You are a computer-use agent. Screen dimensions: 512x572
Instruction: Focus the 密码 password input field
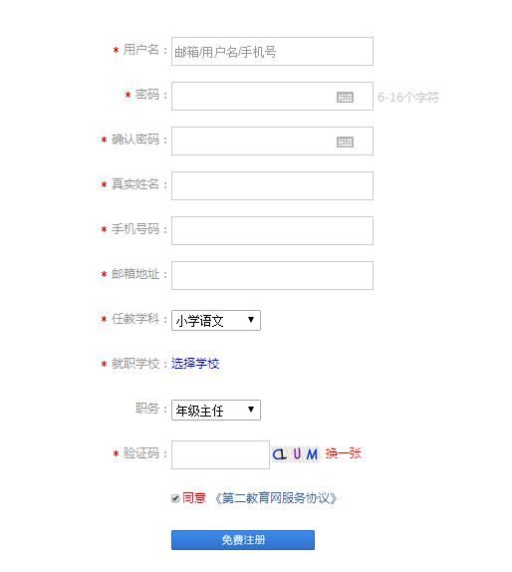point(272,97)
